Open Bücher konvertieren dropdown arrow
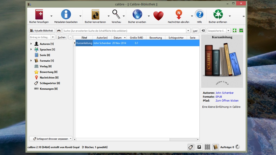Image resolution: width=276 pixels, height=155 pixels. coord(109,16)
